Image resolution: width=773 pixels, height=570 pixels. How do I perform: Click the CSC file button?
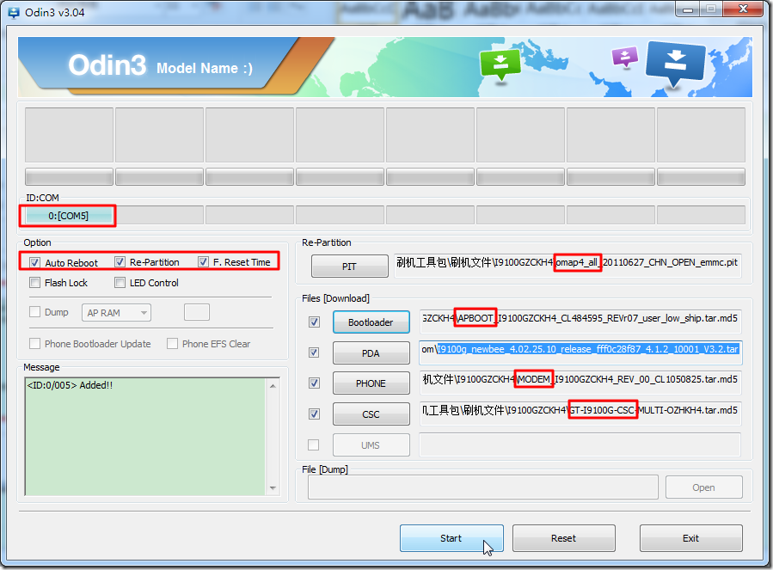[371, 414]
